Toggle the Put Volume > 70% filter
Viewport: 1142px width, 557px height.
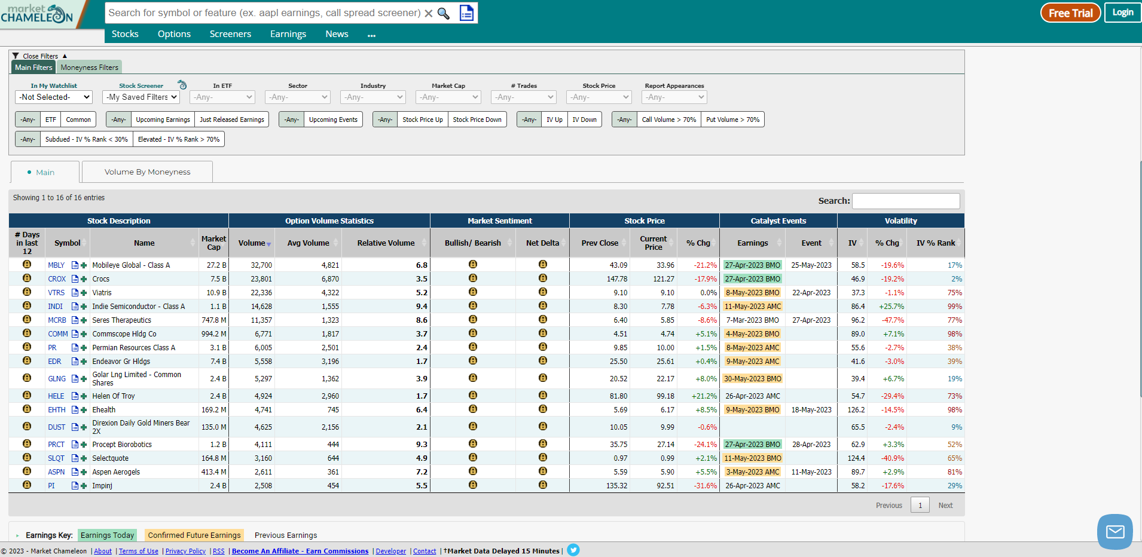click(x=732, y=120)
